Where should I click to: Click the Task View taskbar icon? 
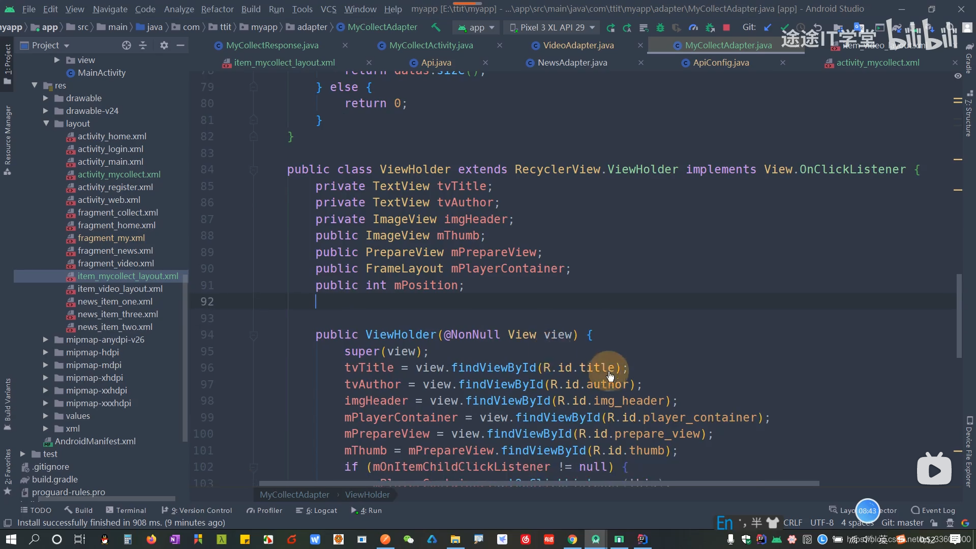coord(80,539)
